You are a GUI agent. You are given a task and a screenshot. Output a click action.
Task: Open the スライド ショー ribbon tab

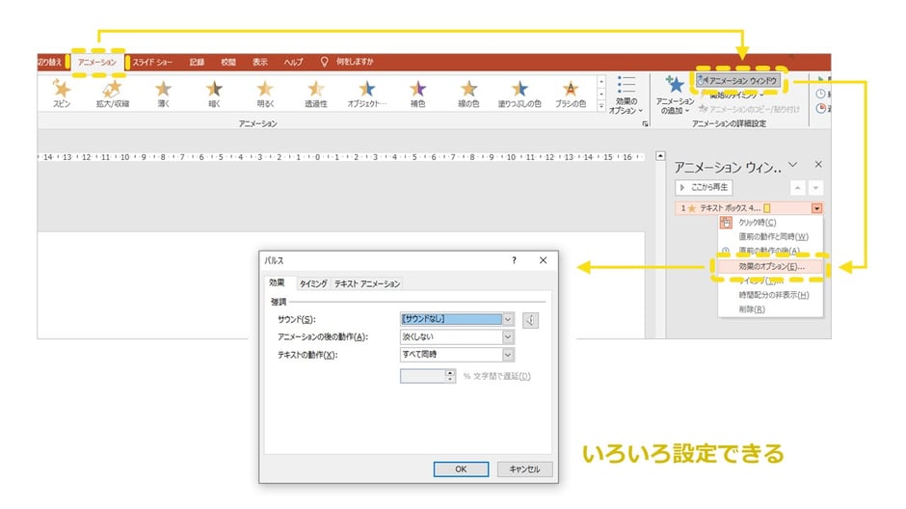coord(152,62)
